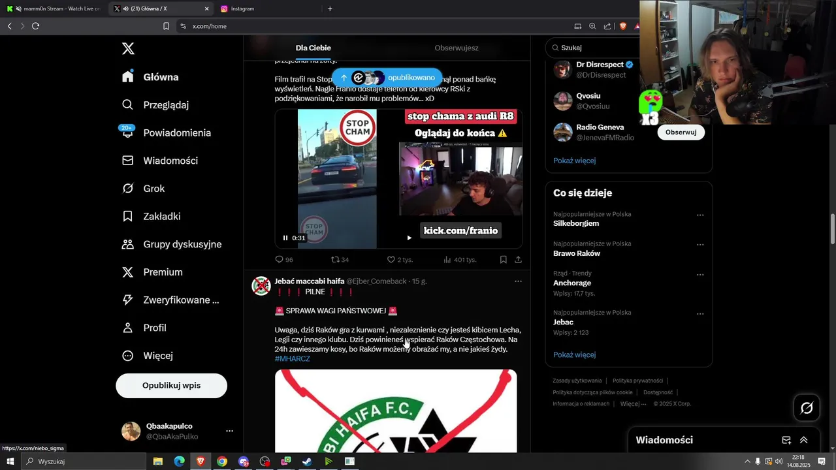Open the X logo home link
Screen dimensions: 836x470
128,48
